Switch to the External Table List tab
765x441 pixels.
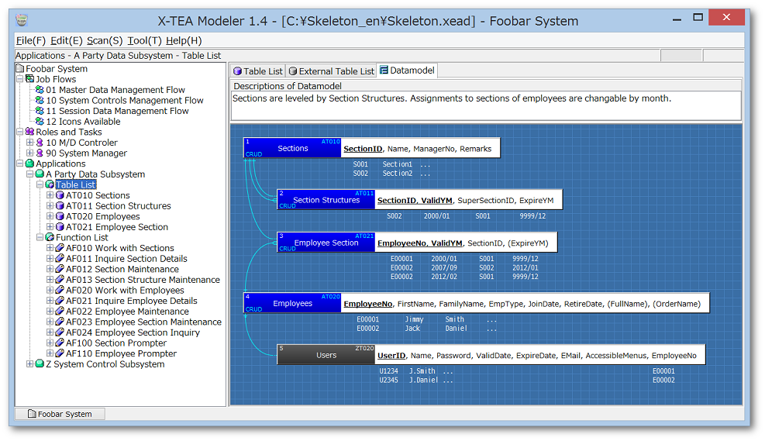point(331,71)
